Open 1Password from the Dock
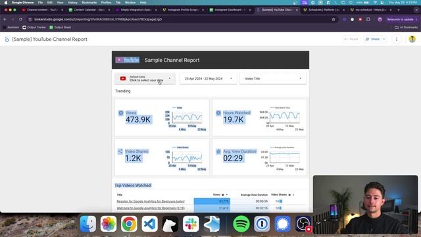Viewport: 421px width, 237px height. point(262,224)
